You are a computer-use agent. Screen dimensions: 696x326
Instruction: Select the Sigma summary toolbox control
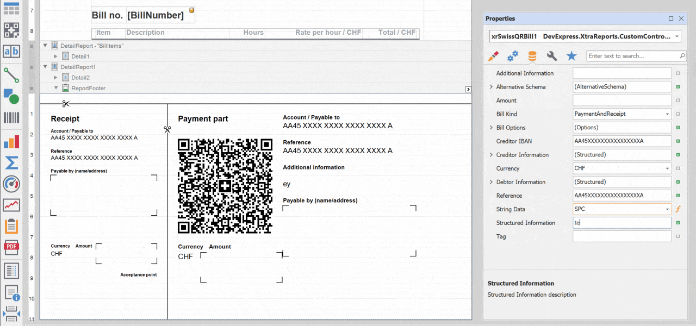(x=11, y=162)
